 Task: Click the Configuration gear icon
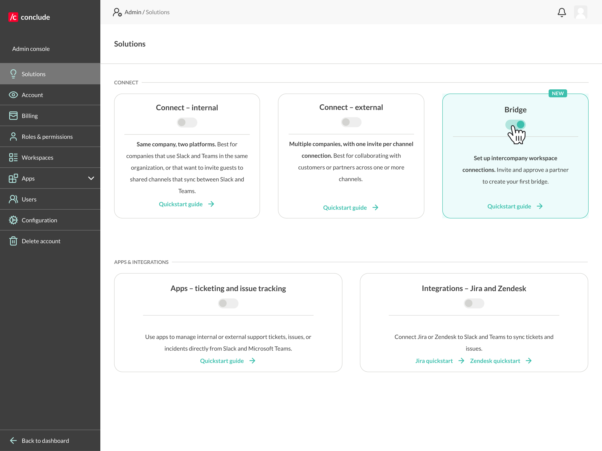tap(13, 220)
